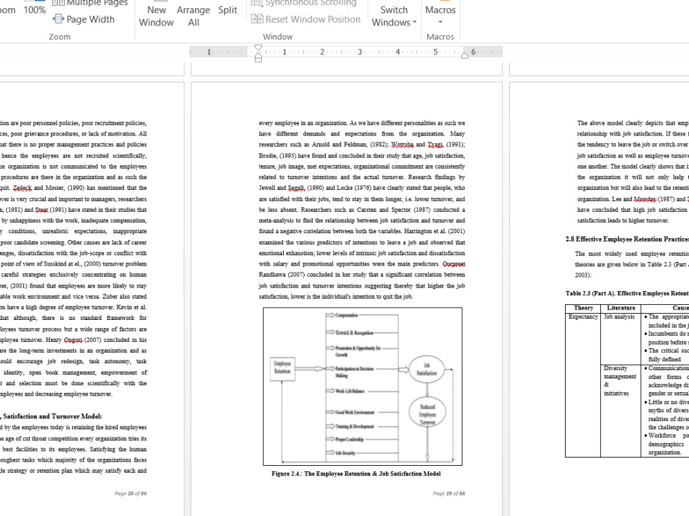Click the Page Width label
The width and height of the screenshot is (689, 516).
[90, 19]
